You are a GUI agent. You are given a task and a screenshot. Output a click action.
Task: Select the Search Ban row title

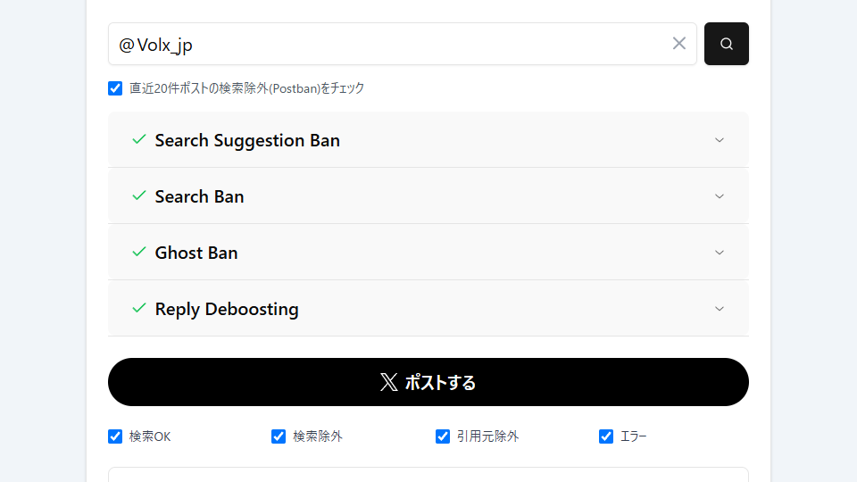point(199,196)
